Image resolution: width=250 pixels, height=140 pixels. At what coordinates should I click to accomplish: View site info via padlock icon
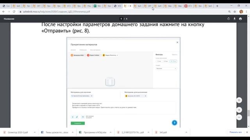click(20, 12)
